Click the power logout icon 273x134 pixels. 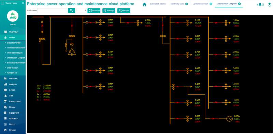coord(269,4)
